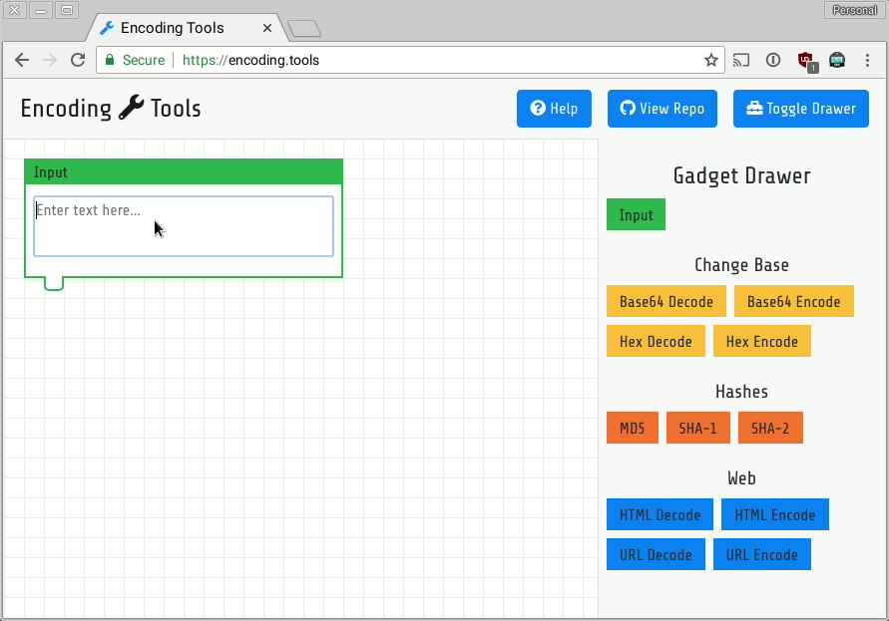Select the HTML Decode gadget
Viewport: 889px width, 621px height.
(660, 514)
